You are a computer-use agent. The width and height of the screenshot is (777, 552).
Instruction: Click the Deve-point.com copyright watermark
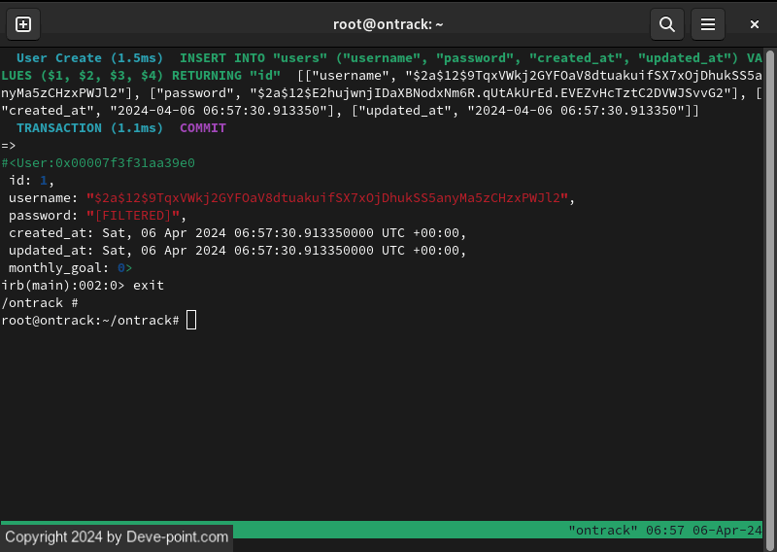pos(117,536)
